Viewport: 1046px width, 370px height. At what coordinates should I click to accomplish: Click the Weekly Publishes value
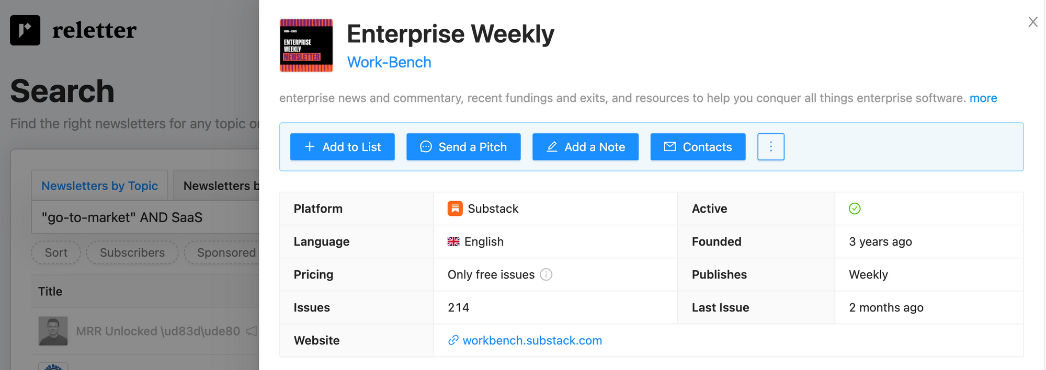[x=868, y=274]
